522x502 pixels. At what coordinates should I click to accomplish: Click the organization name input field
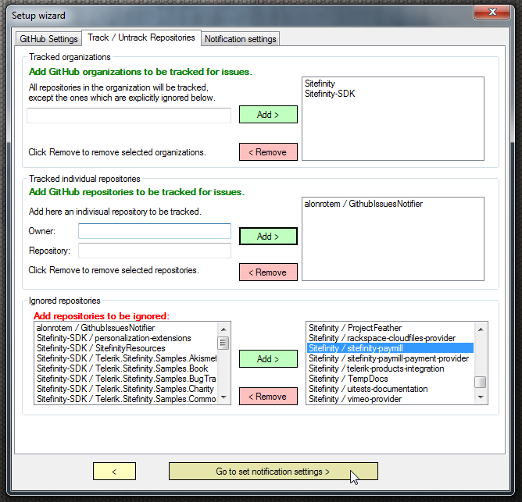[x=129, y=115]
